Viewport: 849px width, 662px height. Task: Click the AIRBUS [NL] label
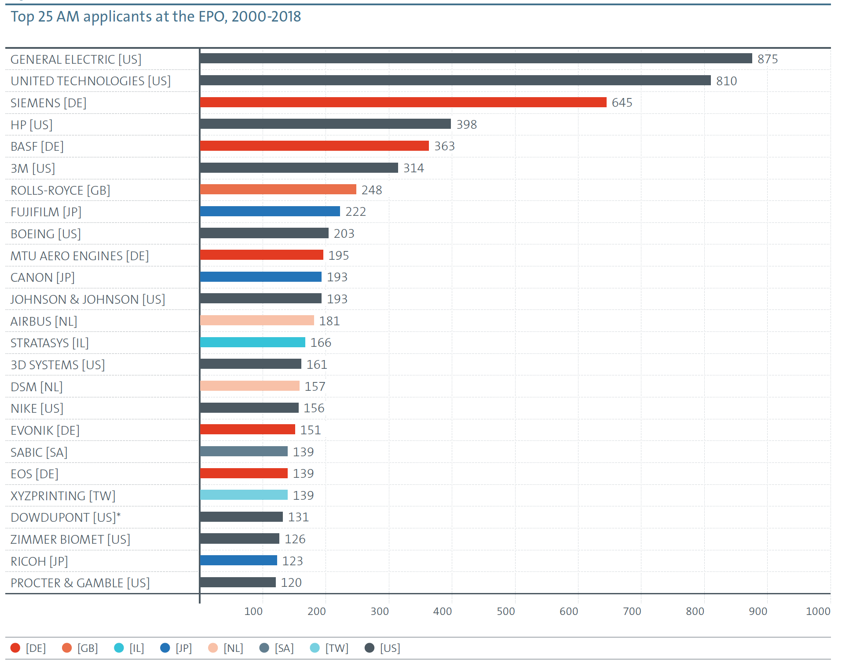(44, 321)
